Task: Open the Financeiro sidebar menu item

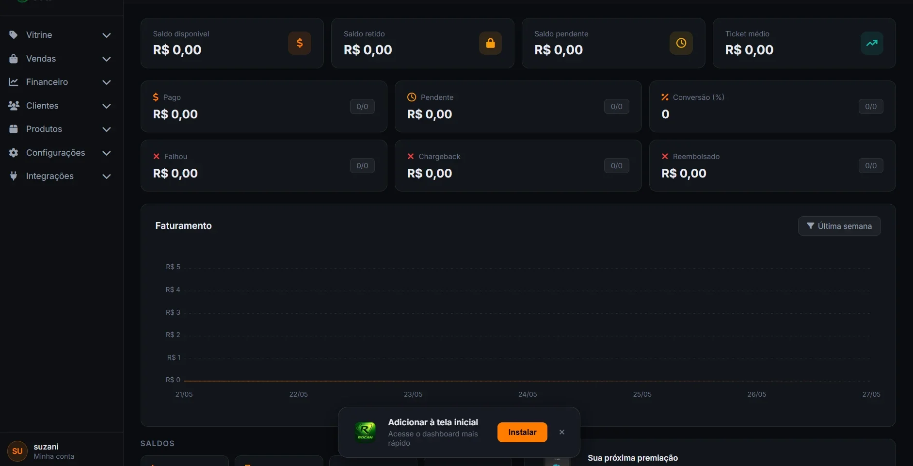Action: (x=60, y=82)
